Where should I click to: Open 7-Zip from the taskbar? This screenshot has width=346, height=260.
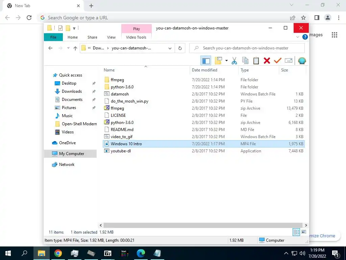point(108,253)
